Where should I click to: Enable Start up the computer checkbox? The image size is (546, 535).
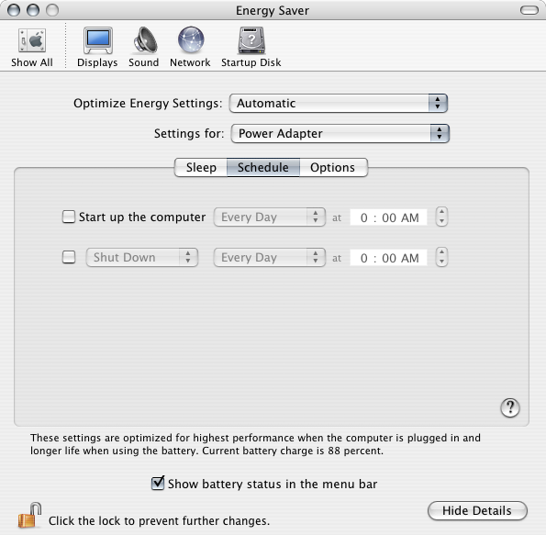[69, 217]
